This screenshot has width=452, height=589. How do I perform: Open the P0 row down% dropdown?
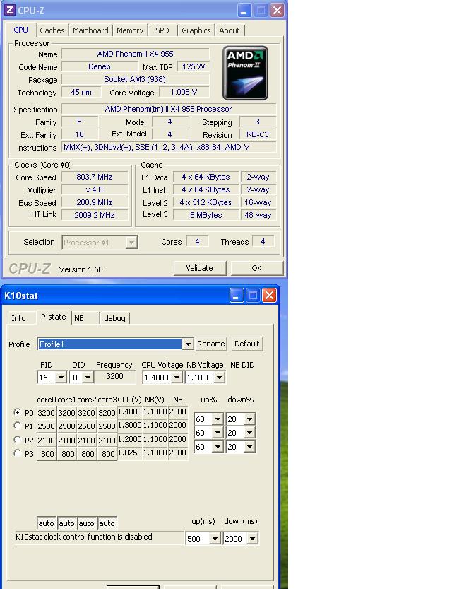249,419
